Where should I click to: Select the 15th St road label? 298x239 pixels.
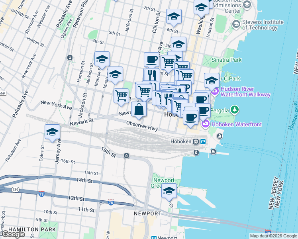coord(91,173)
